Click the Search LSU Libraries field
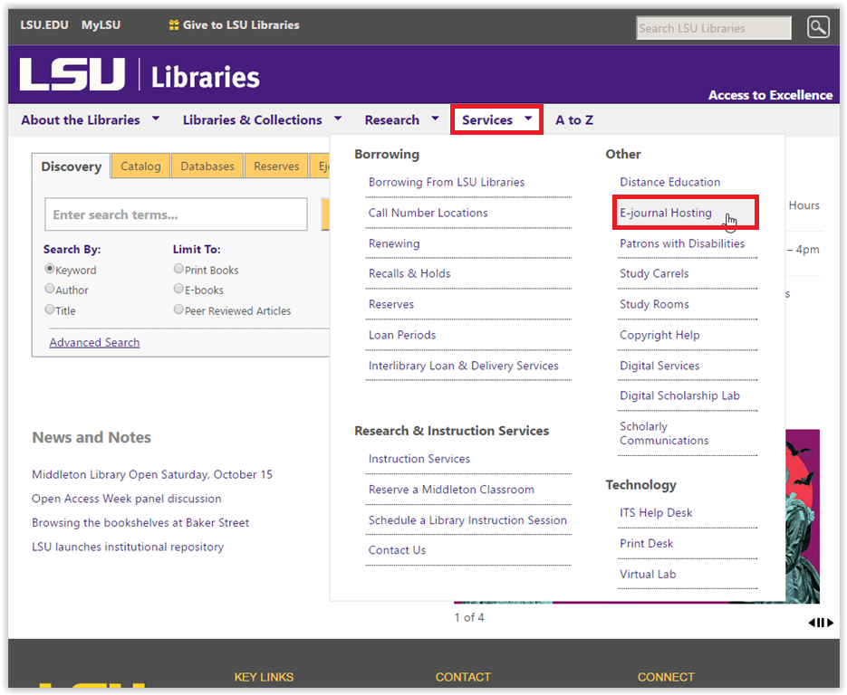The width and height of the screenshot is (847, 695). [714, 28]
